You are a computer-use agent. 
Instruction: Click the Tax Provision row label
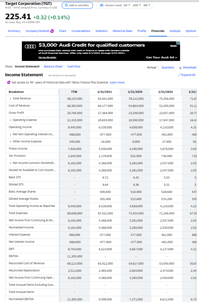point(17,156)
